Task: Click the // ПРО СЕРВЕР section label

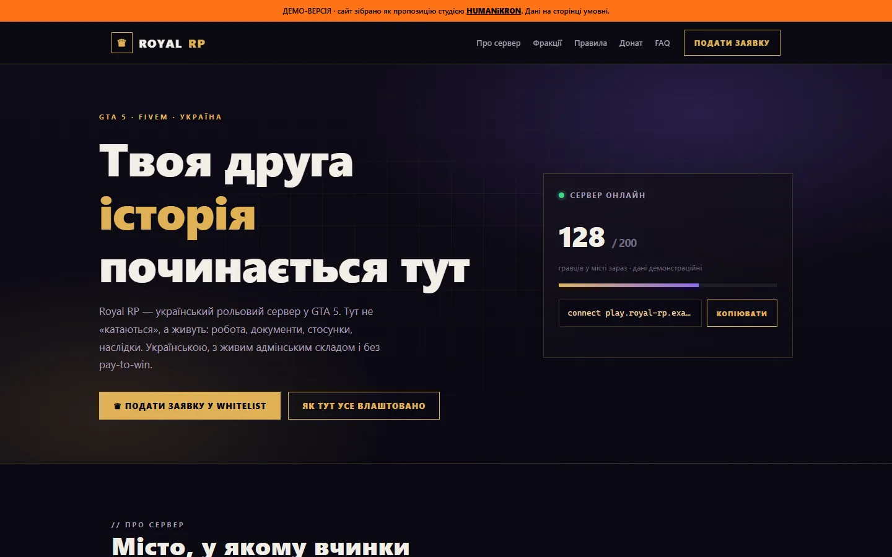Action: coord(147,525)
